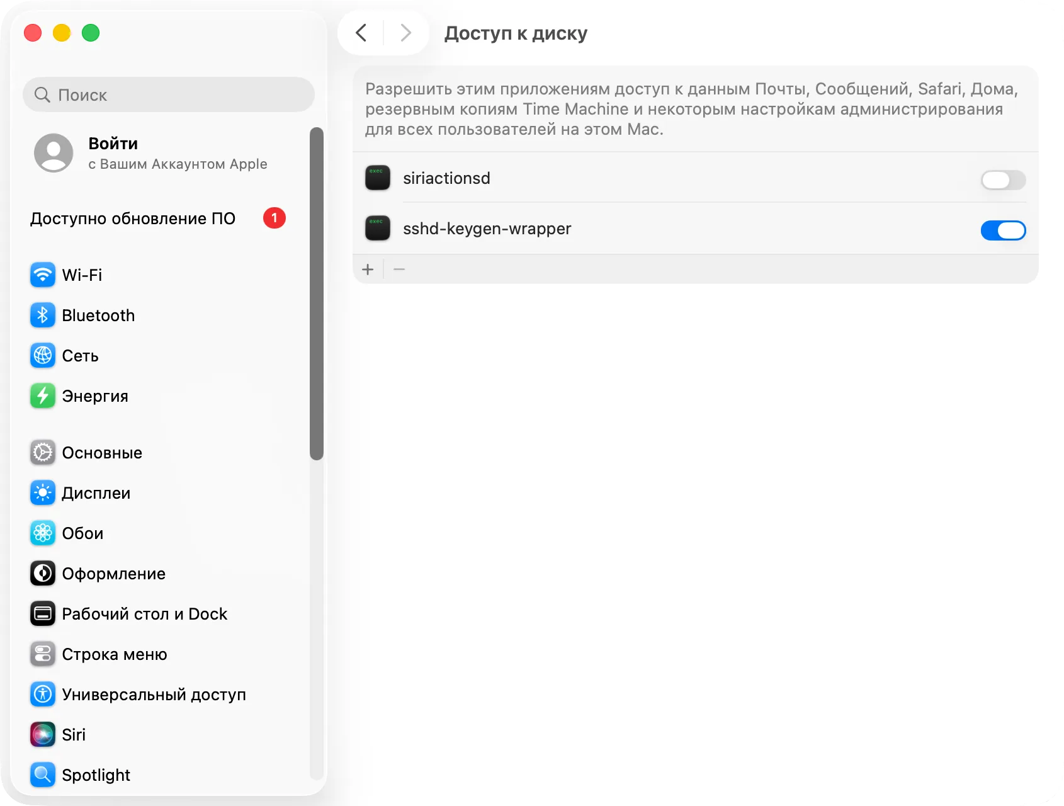Click the green lightning Энергия icon
Viewport: 1064px width, 806px height.
point(43,395)
